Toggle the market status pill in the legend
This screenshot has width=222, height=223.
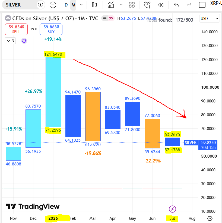[105, 18]
